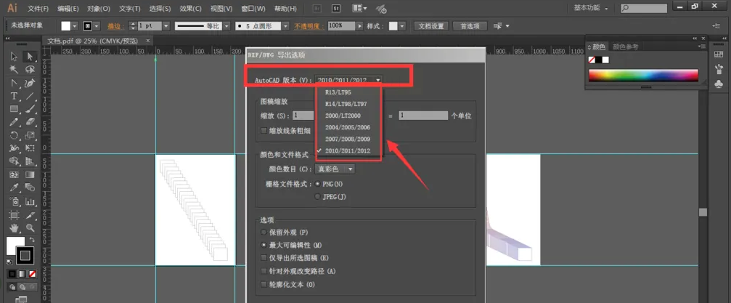Select the Eyedropper tool
731x303 pixels.
[15, 187]
